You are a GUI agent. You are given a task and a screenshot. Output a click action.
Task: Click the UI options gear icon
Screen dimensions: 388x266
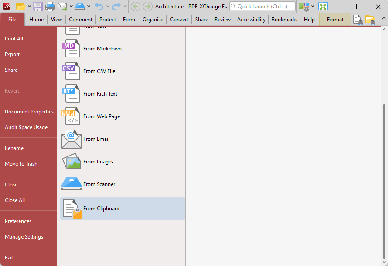[x=303, y=7]
